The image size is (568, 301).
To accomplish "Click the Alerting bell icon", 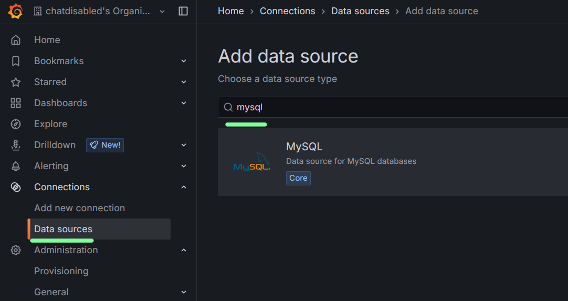I will (16, 166).
